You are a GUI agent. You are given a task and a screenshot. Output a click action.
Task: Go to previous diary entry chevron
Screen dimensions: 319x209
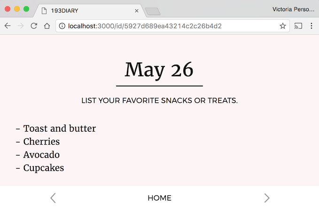[53, 198]
